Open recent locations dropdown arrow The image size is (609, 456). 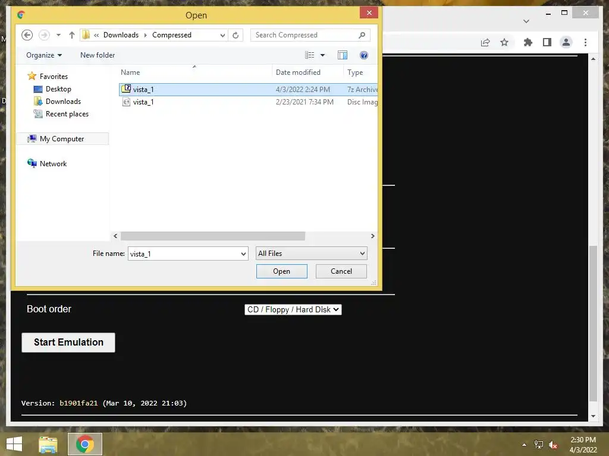coord(58,35)
